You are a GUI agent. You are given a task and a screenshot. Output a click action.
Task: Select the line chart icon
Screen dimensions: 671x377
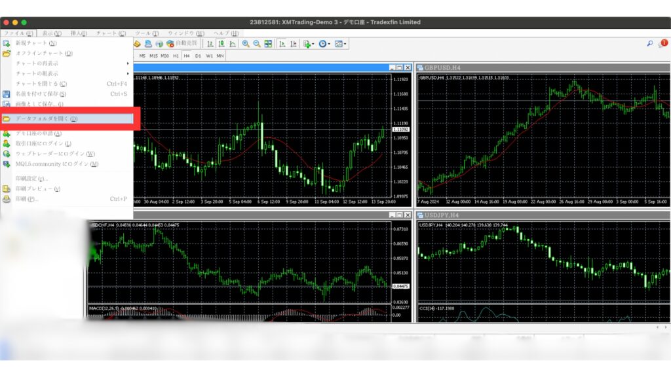point(233,44)
